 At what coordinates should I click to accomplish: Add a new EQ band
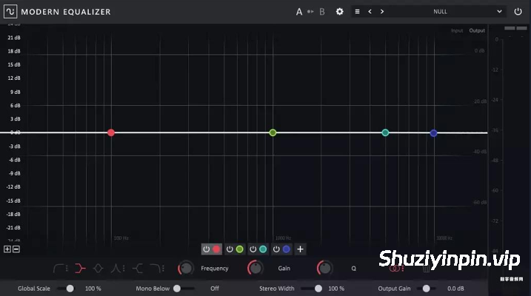pyautogui.click(x=300, y=249)
